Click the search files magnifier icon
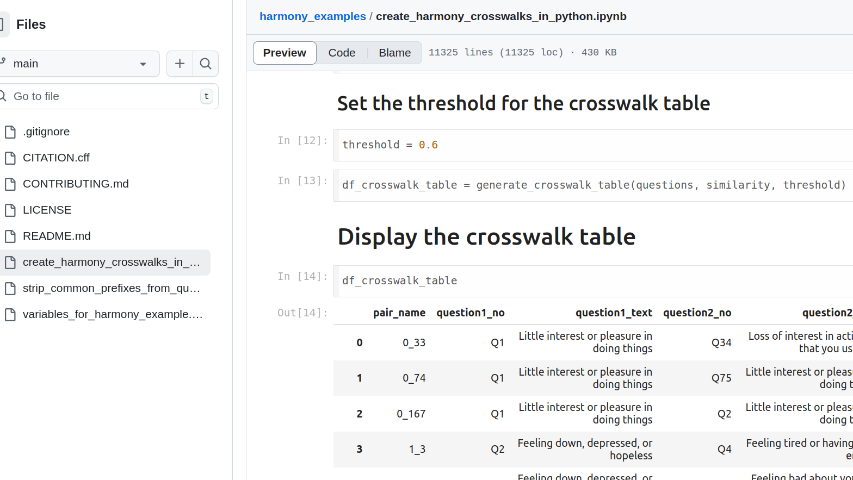 pyautogui.click(x=206, y=64)
